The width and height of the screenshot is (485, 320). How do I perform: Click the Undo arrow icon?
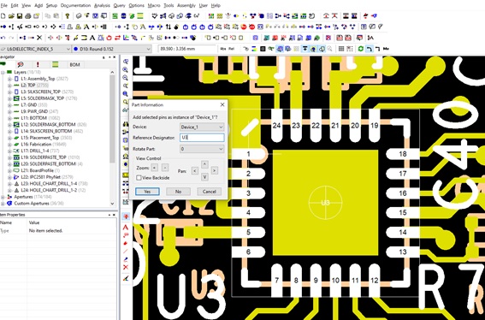[3, 38]
